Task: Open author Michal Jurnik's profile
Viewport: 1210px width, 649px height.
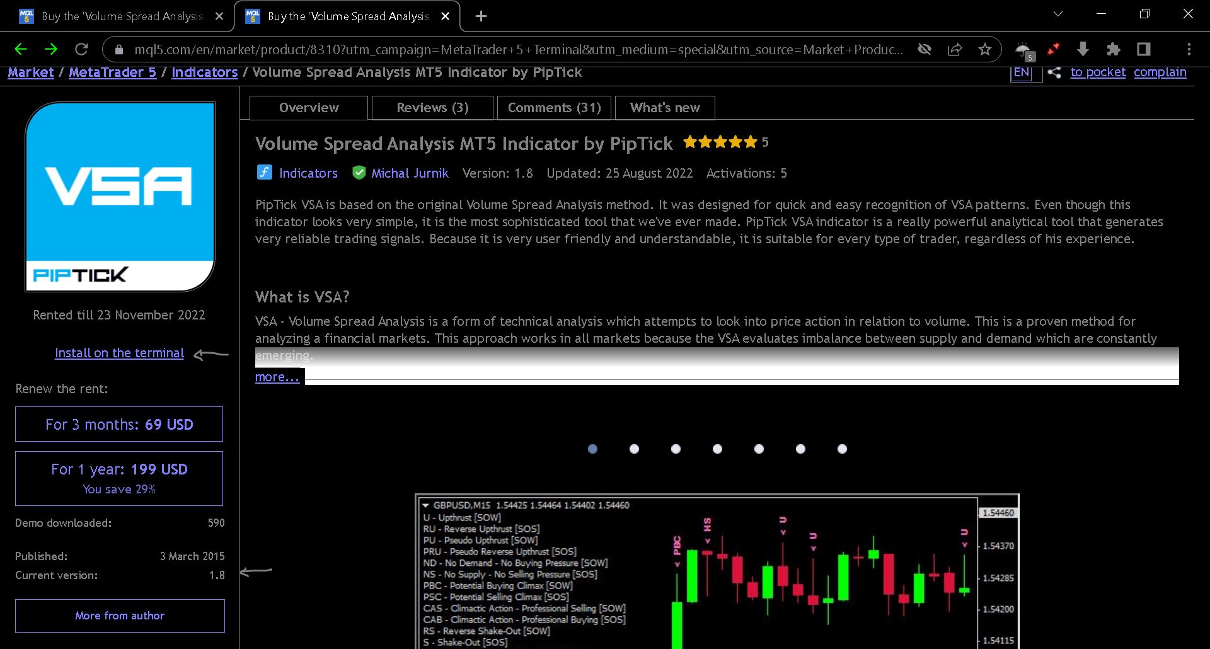Action: pyautogui.click(x=410, y=173)
